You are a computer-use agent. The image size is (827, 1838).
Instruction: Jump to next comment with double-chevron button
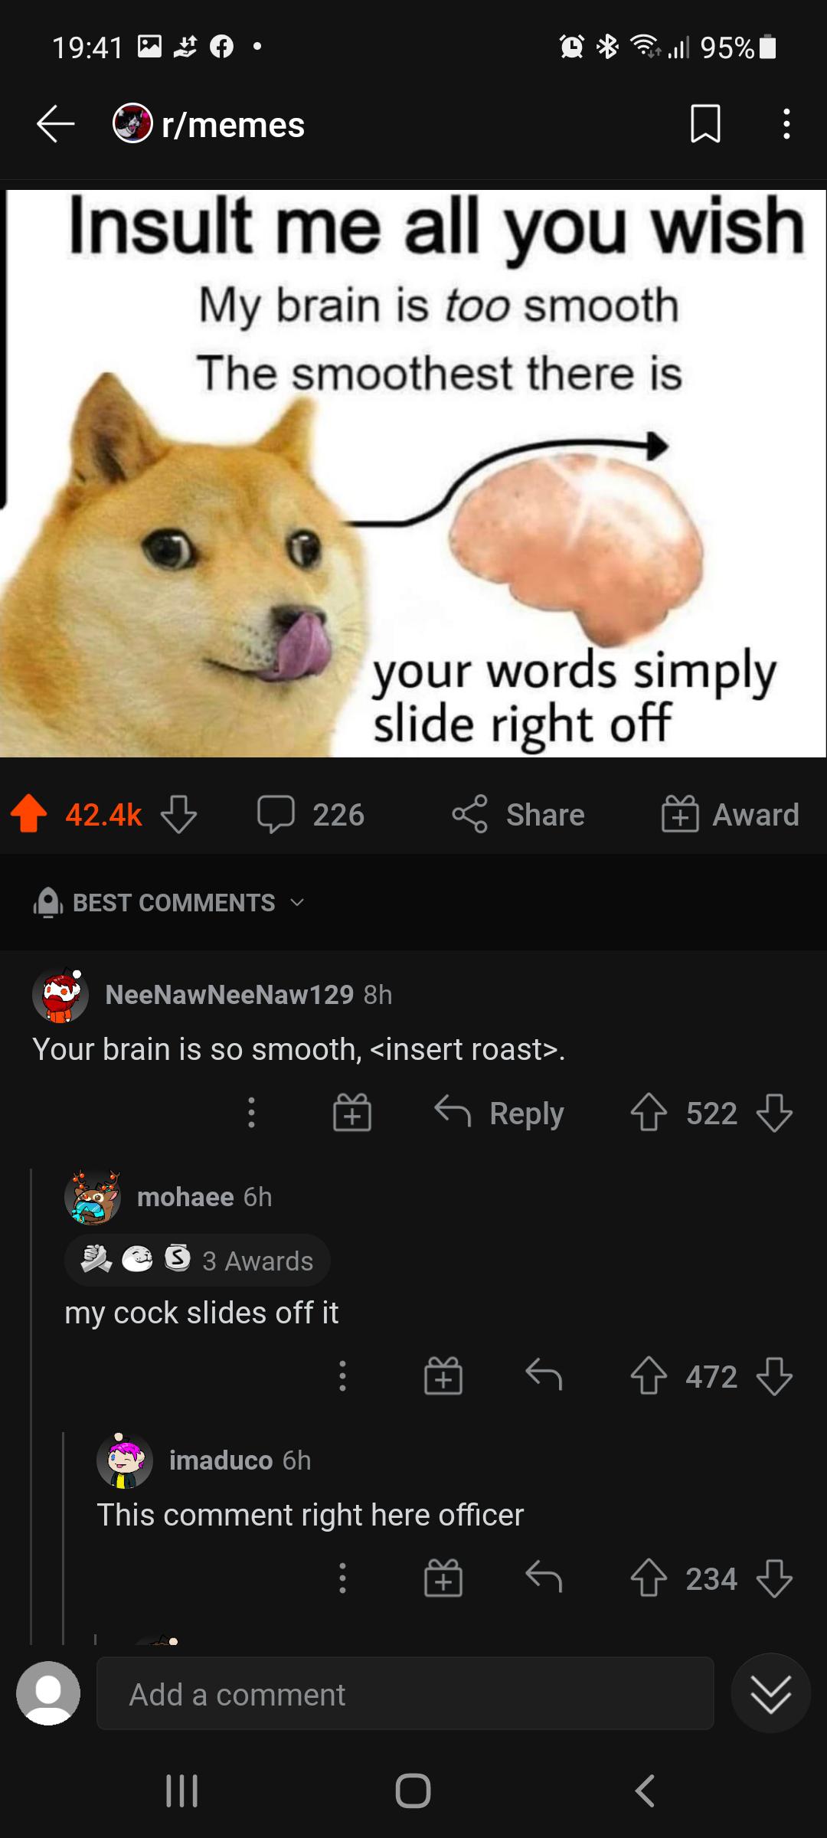pos(770,1693)
